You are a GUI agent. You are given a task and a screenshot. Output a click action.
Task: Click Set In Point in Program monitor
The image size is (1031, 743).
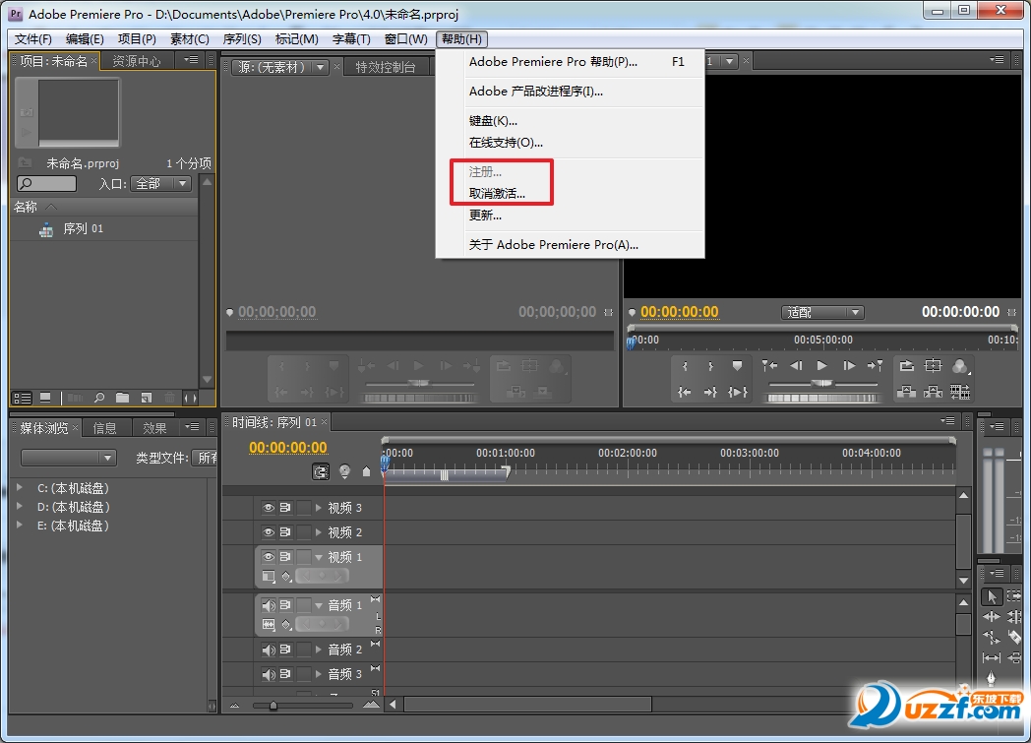click(x=685, y=366)
